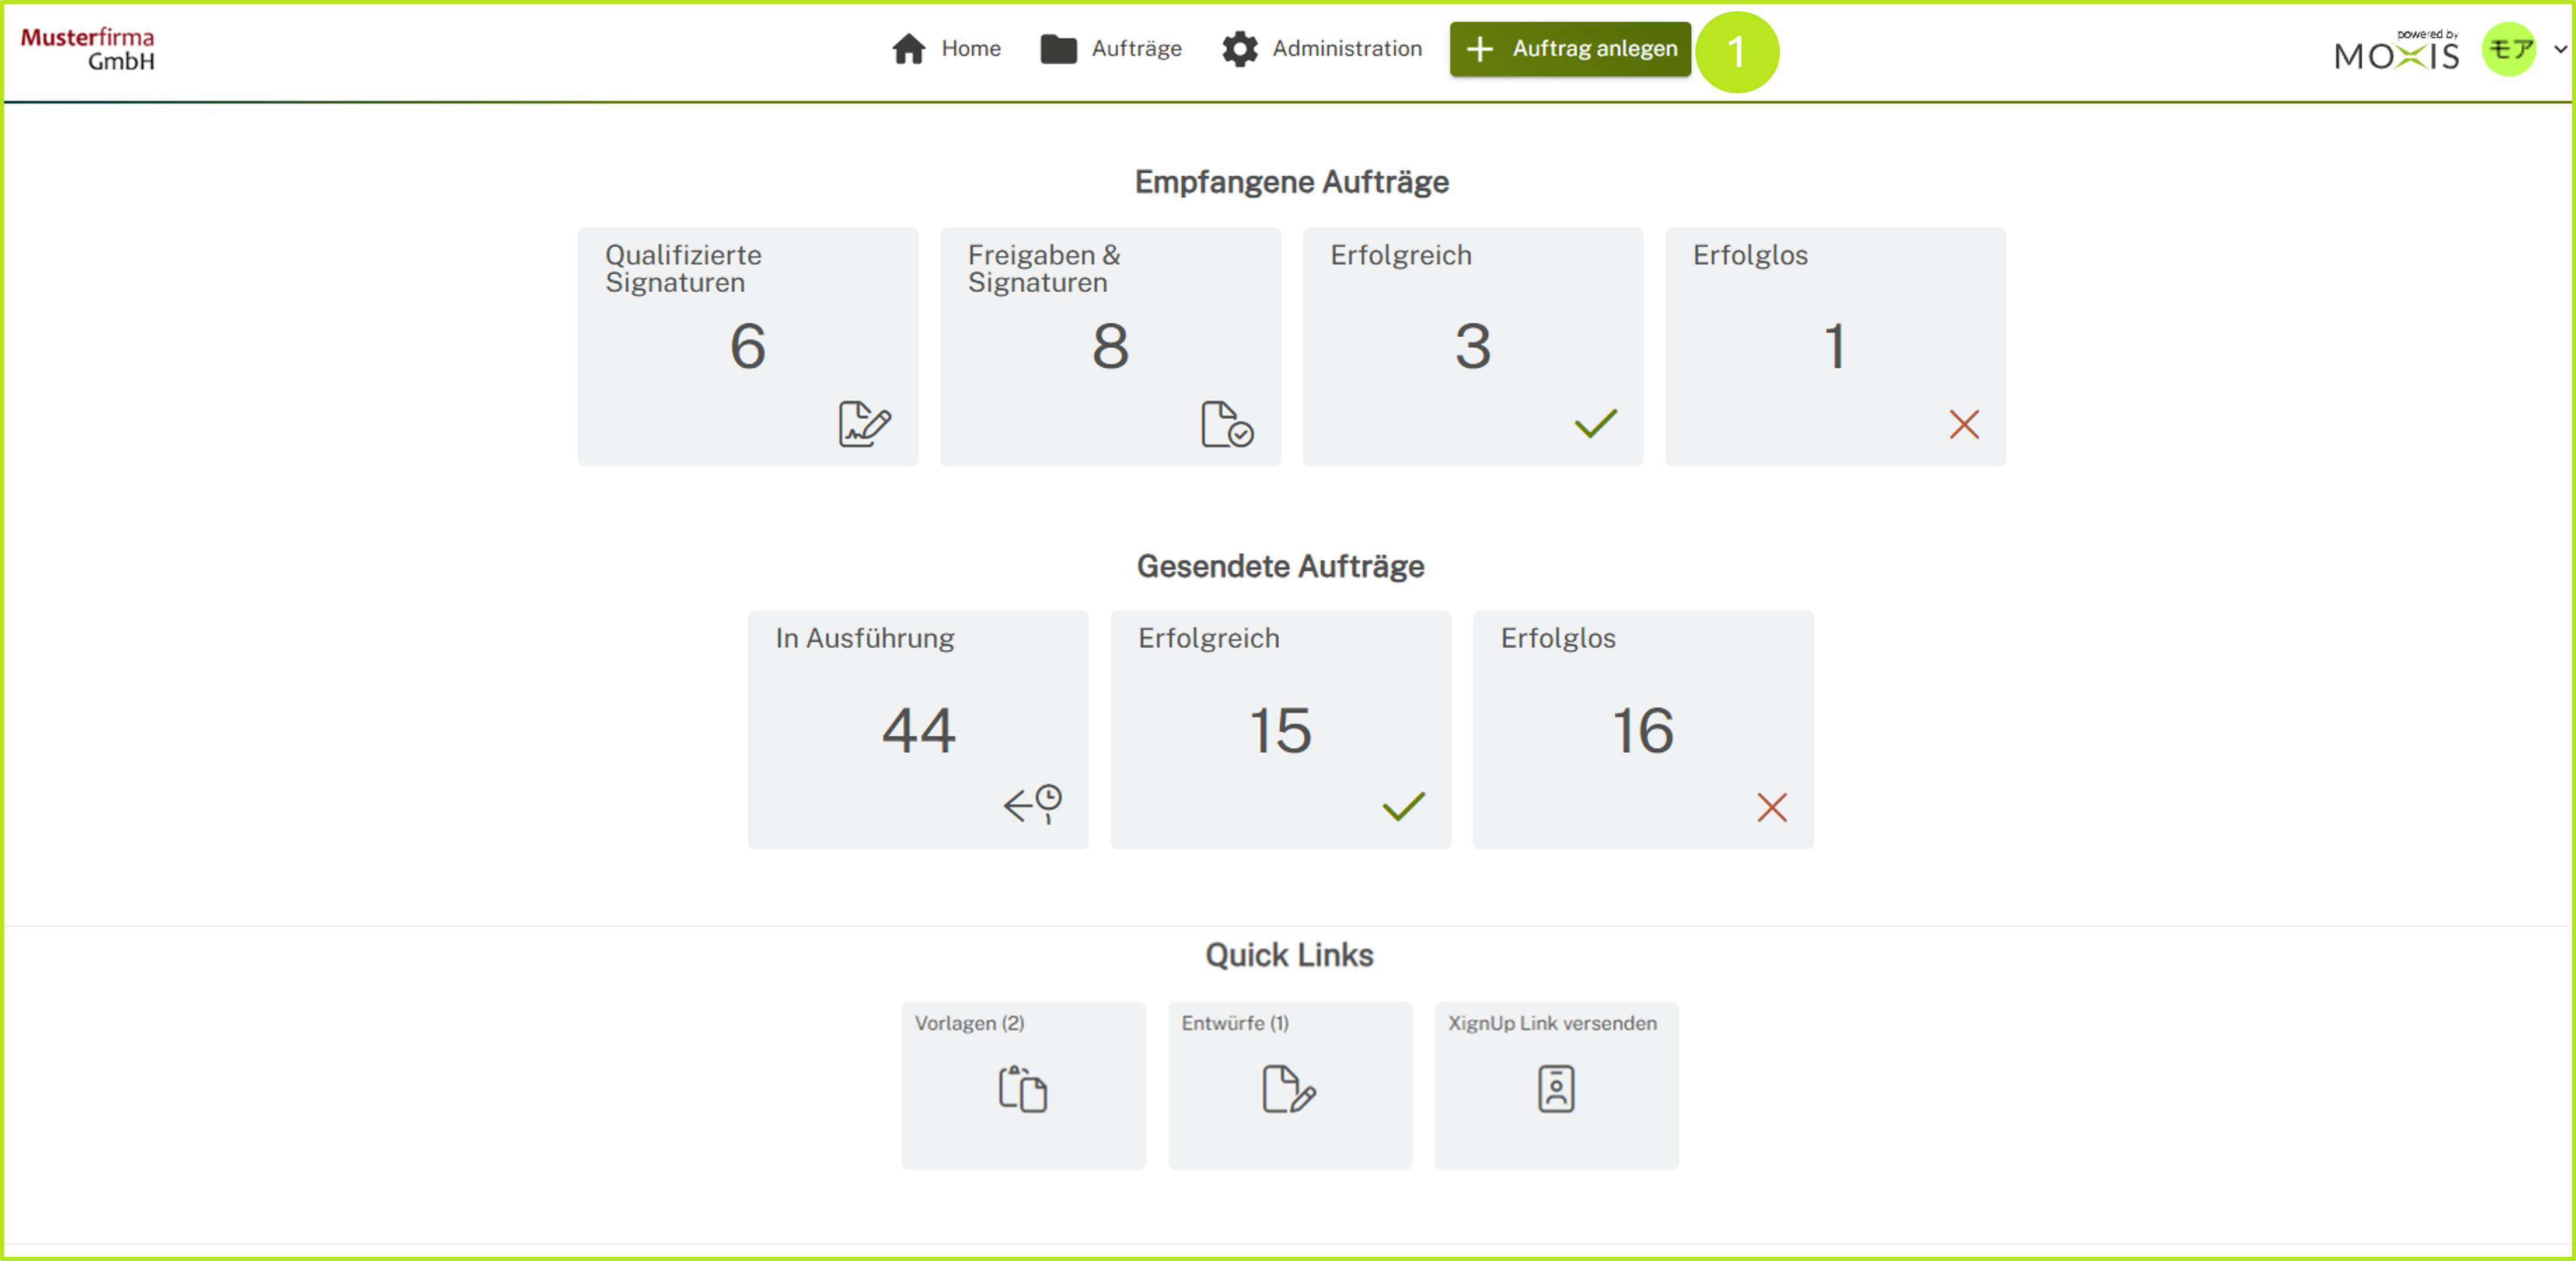The width and height of the screenshot is (2576, 1261).
Task: Click the red X icon on Erfolglos (1)
Action: click(1963, 424)
